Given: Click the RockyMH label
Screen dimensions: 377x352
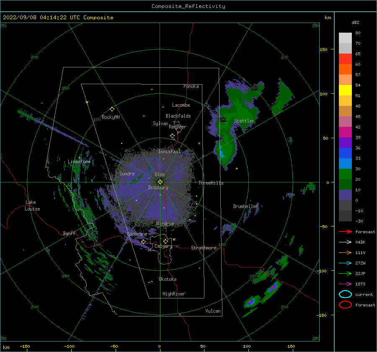Looking at the screenshot, I should pyautogui.click(x=111, y=117).
